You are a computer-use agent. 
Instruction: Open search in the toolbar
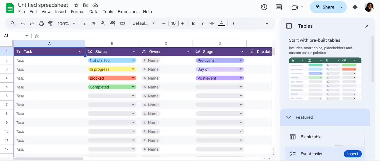click(13, 23)
